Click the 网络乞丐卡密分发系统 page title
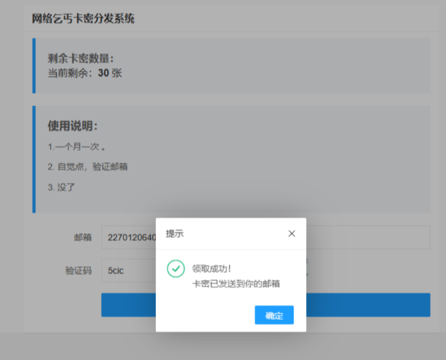 (x=83, y=19)
